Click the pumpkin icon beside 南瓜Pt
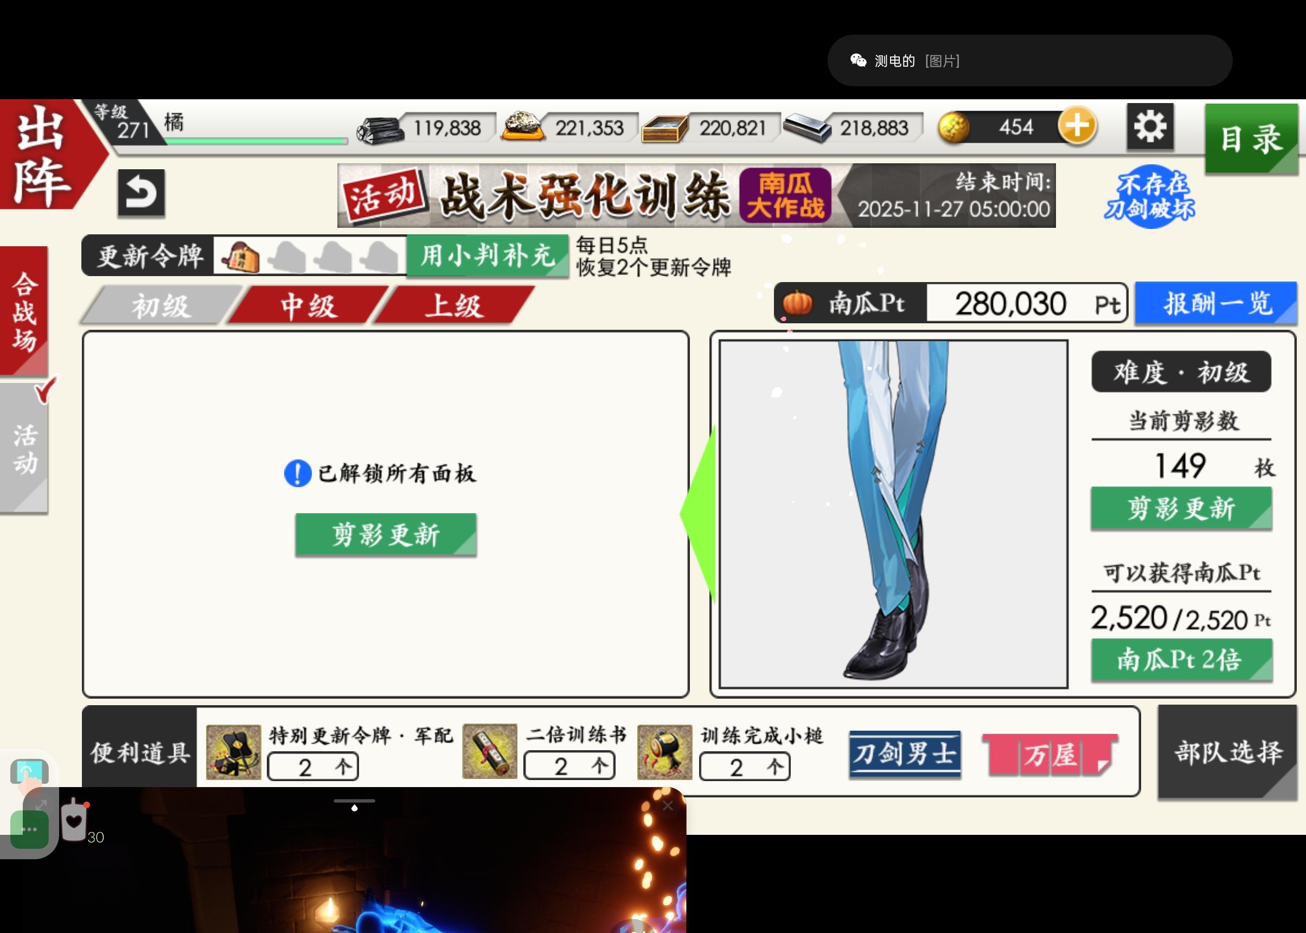 [798, 303]
